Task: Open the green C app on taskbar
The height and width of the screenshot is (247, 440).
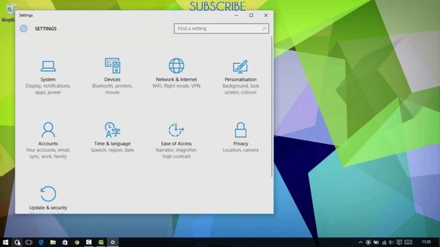Action: pos(101,242)
